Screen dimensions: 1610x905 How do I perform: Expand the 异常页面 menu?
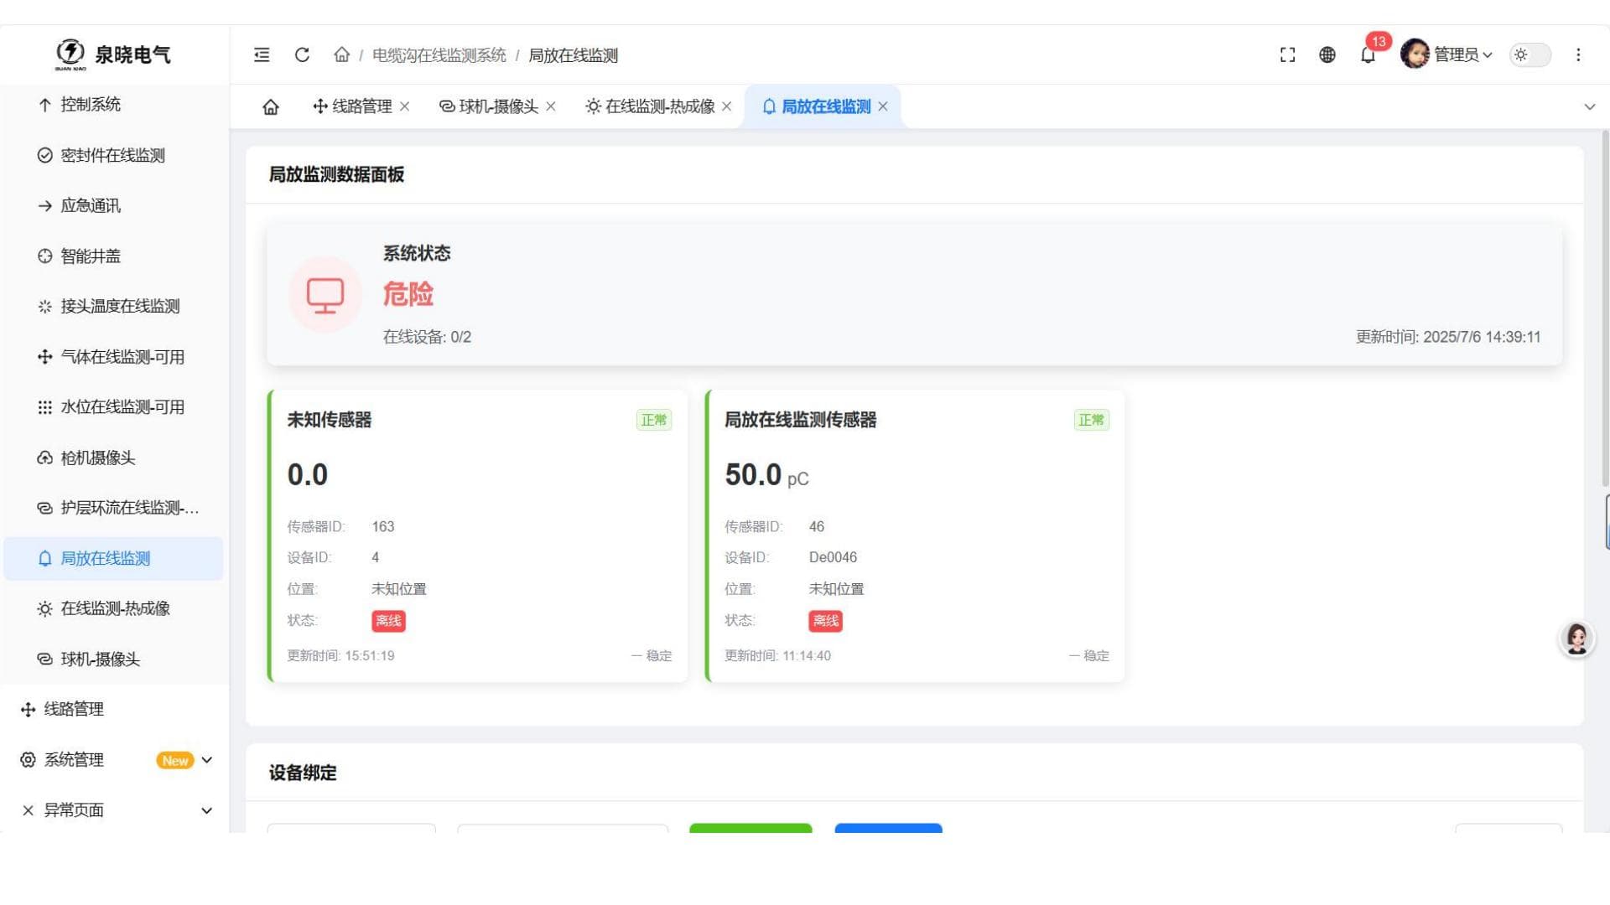click(116, 810)
